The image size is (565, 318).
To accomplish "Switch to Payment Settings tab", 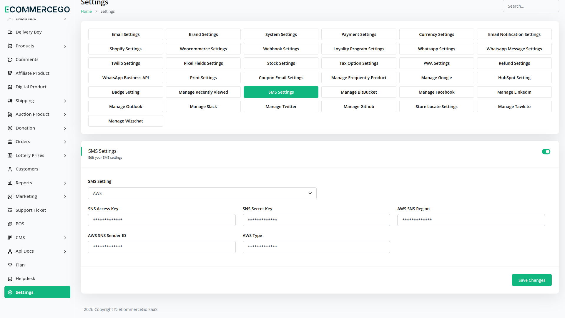I will (x=359, y=34).
